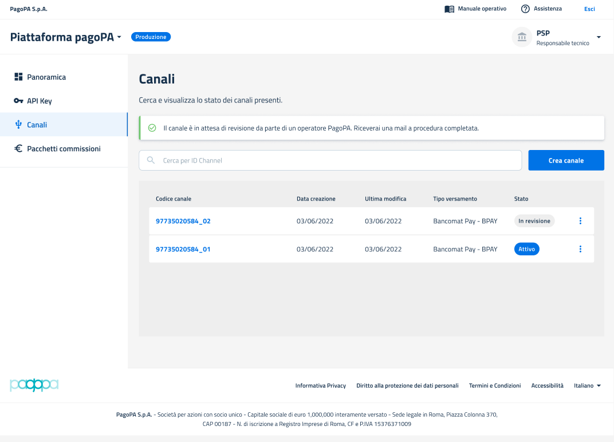Image resolution: width=614 pixels, height=442 pixels.
Task: Open three-dot menu for channel 97735020584_01
Action: pos(580,249)
